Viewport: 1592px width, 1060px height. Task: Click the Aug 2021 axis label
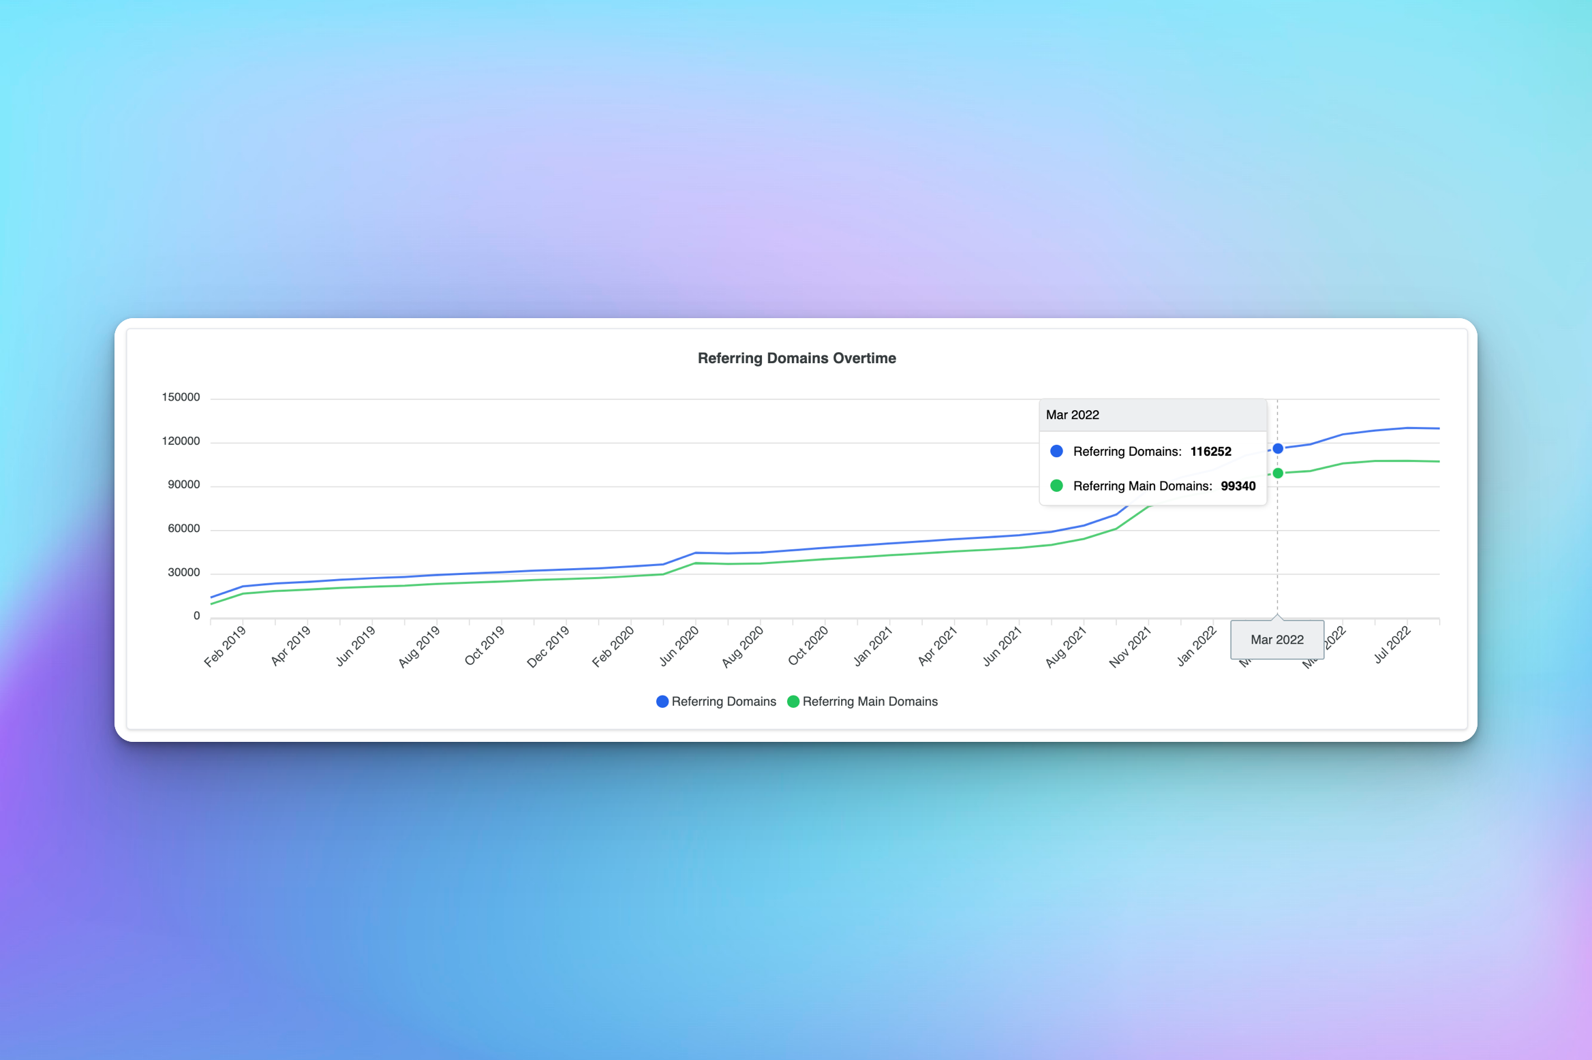pyautogui.click(x=1067, y=646)
